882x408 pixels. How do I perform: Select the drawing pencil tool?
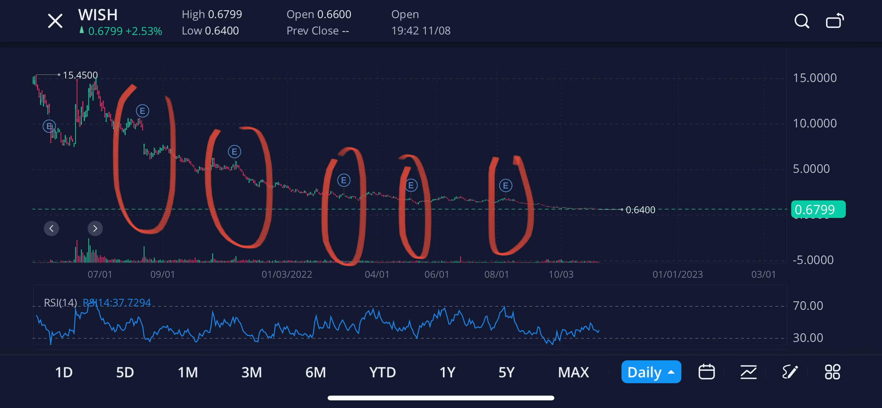[790, 372]
